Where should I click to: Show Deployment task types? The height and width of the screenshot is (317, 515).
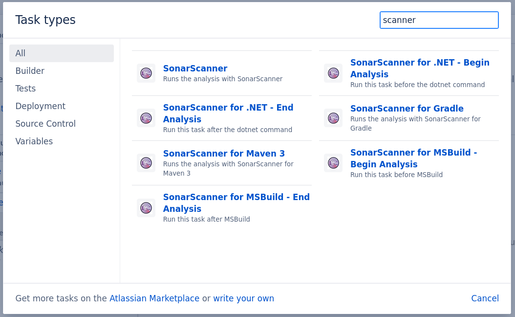coord(40,106)
